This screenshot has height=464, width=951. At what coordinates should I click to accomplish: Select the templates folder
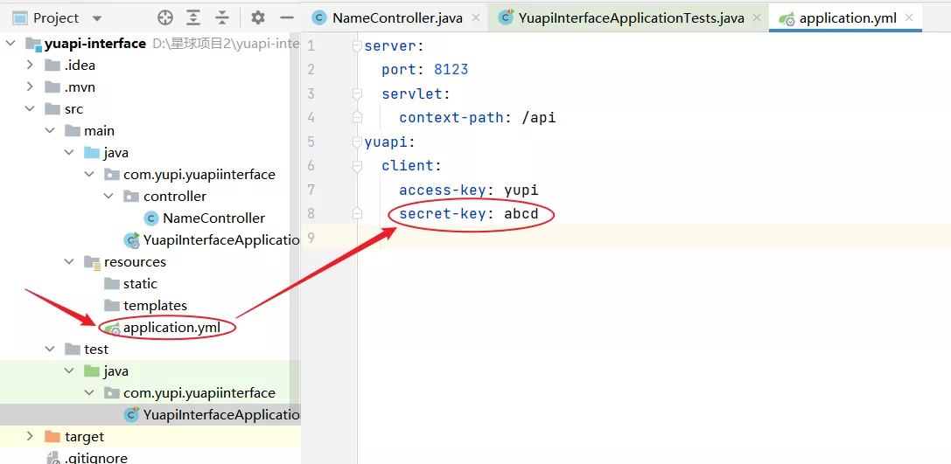pos(155,305)
